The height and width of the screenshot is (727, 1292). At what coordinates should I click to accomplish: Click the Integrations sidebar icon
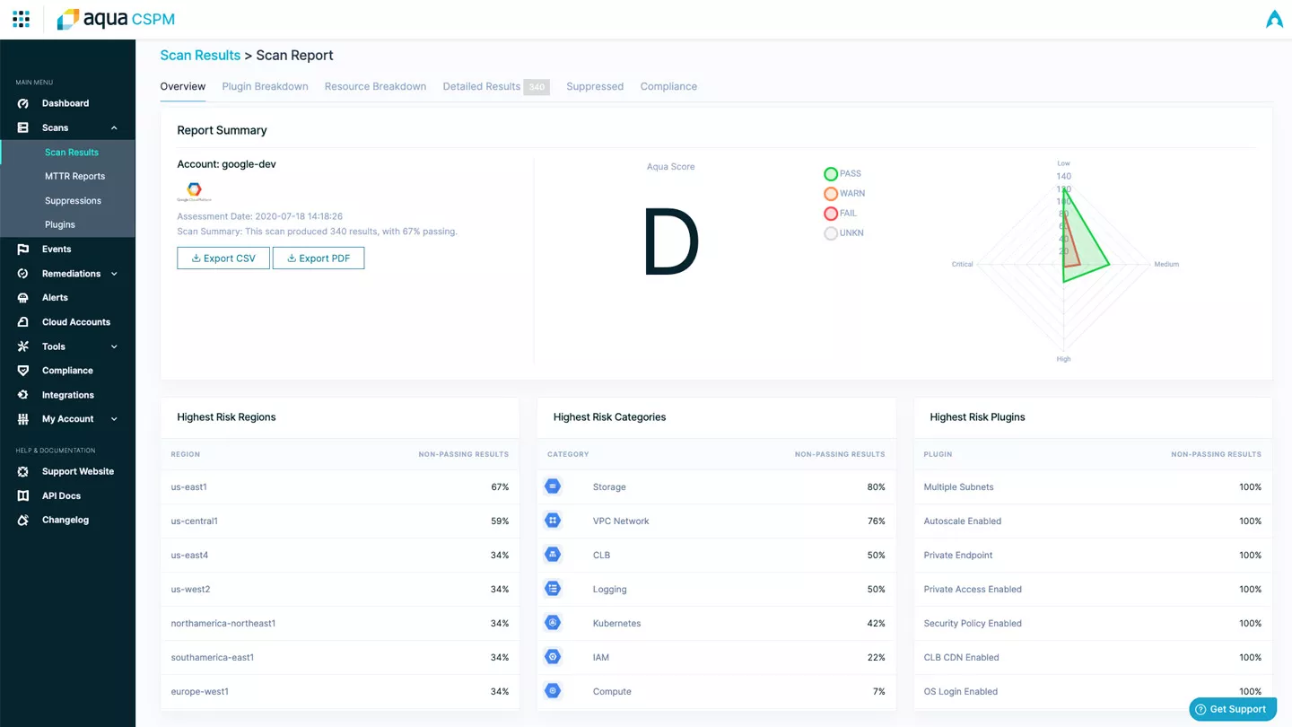pos(23,395)
